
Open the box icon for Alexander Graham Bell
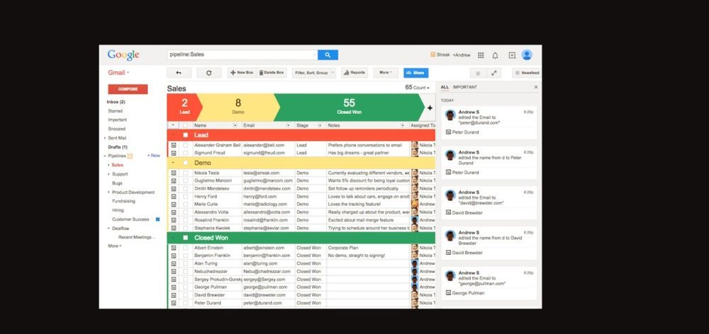[x=174, y=144]
